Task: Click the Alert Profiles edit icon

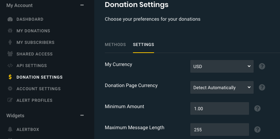Action: pyautogui.click(x=10, y=100)
